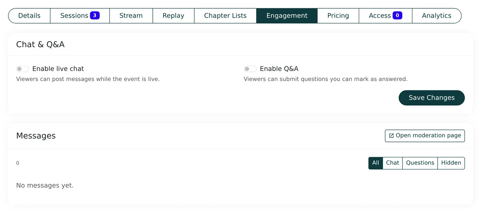
Task: Click the Save Changes button
Action: tap(432, 98)
